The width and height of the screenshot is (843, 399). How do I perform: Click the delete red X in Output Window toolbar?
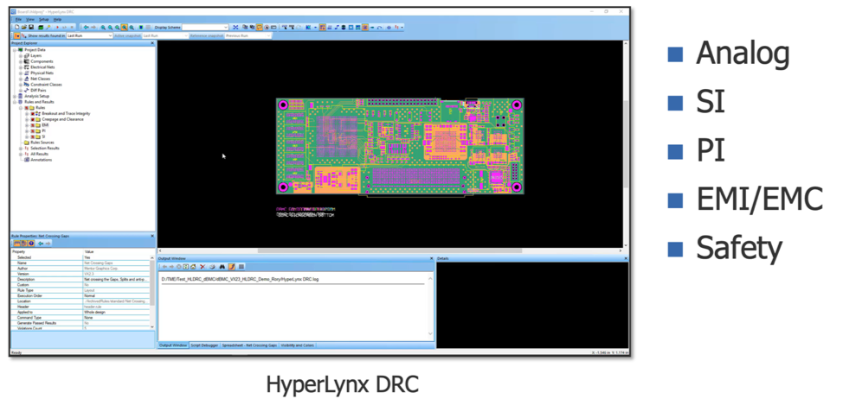[x=203, y=267]
